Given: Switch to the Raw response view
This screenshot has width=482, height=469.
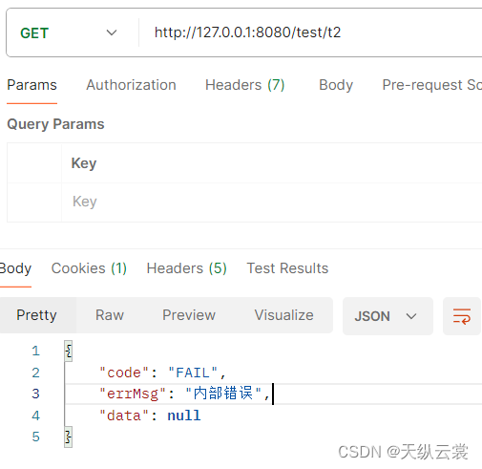Looking at the screenshot, I should 110,315.
